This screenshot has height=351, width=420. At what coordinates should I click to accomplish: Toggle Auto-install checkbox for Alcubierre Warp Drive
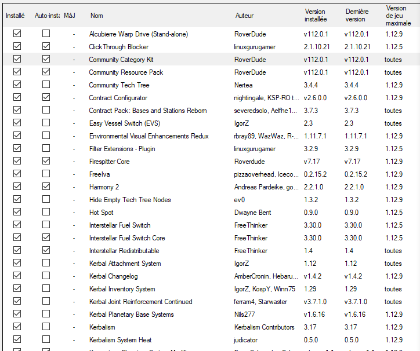pos(46,34)
